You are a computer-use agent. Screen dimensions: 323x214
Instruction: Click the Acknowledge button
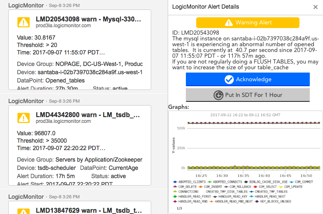[x=247, y=79]
